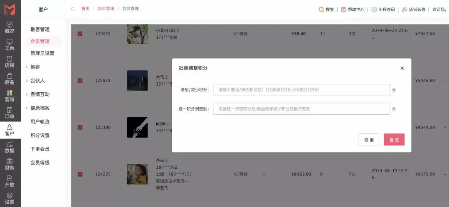
Task: Open 小程序码 mini program code
Action: click(383, 10)
